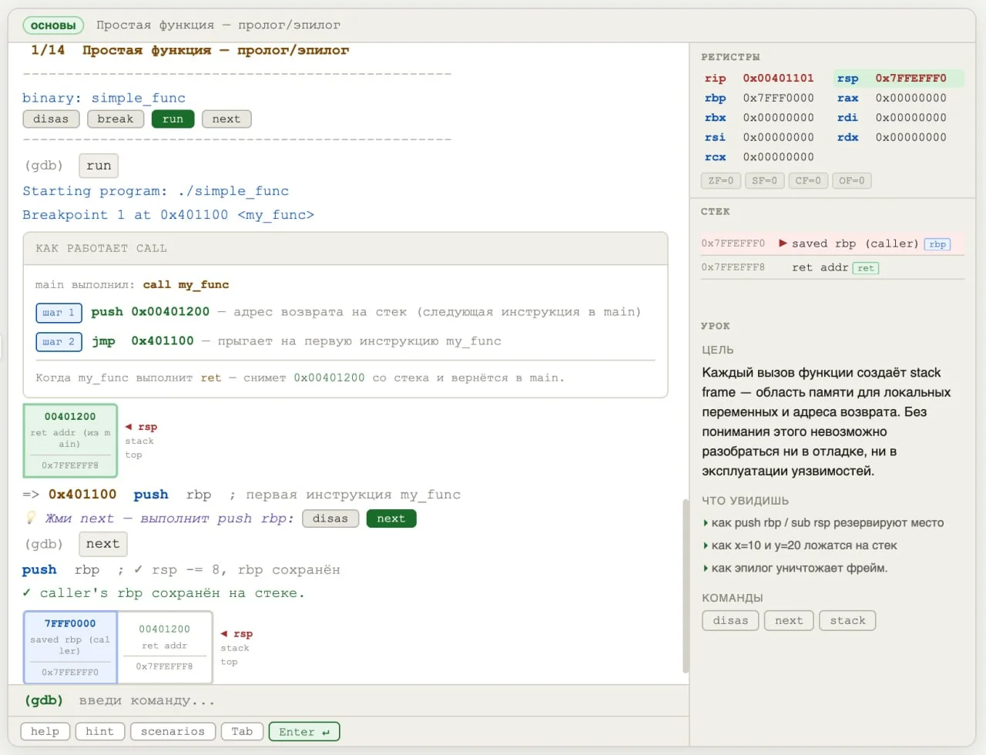This screenshot has width=986, height=755.
Task: Click the Tab autocomplete button
Action: click(242, 731)
